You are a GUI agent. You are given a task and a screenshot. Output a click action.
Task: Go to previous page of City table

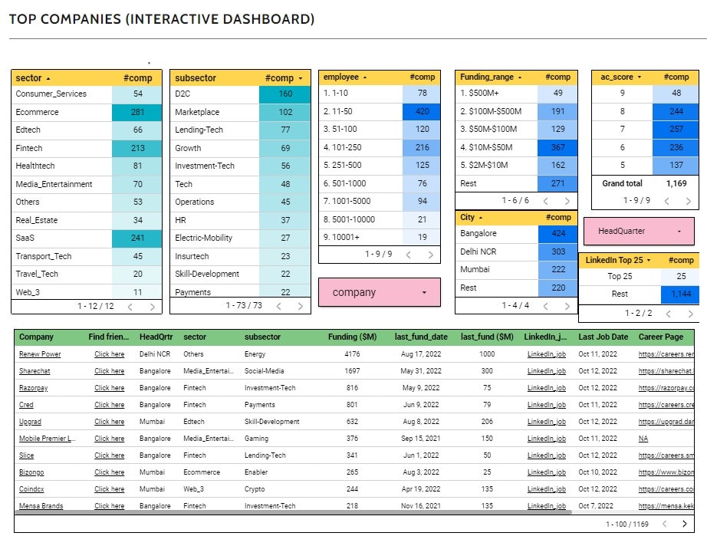pos(545,306)
